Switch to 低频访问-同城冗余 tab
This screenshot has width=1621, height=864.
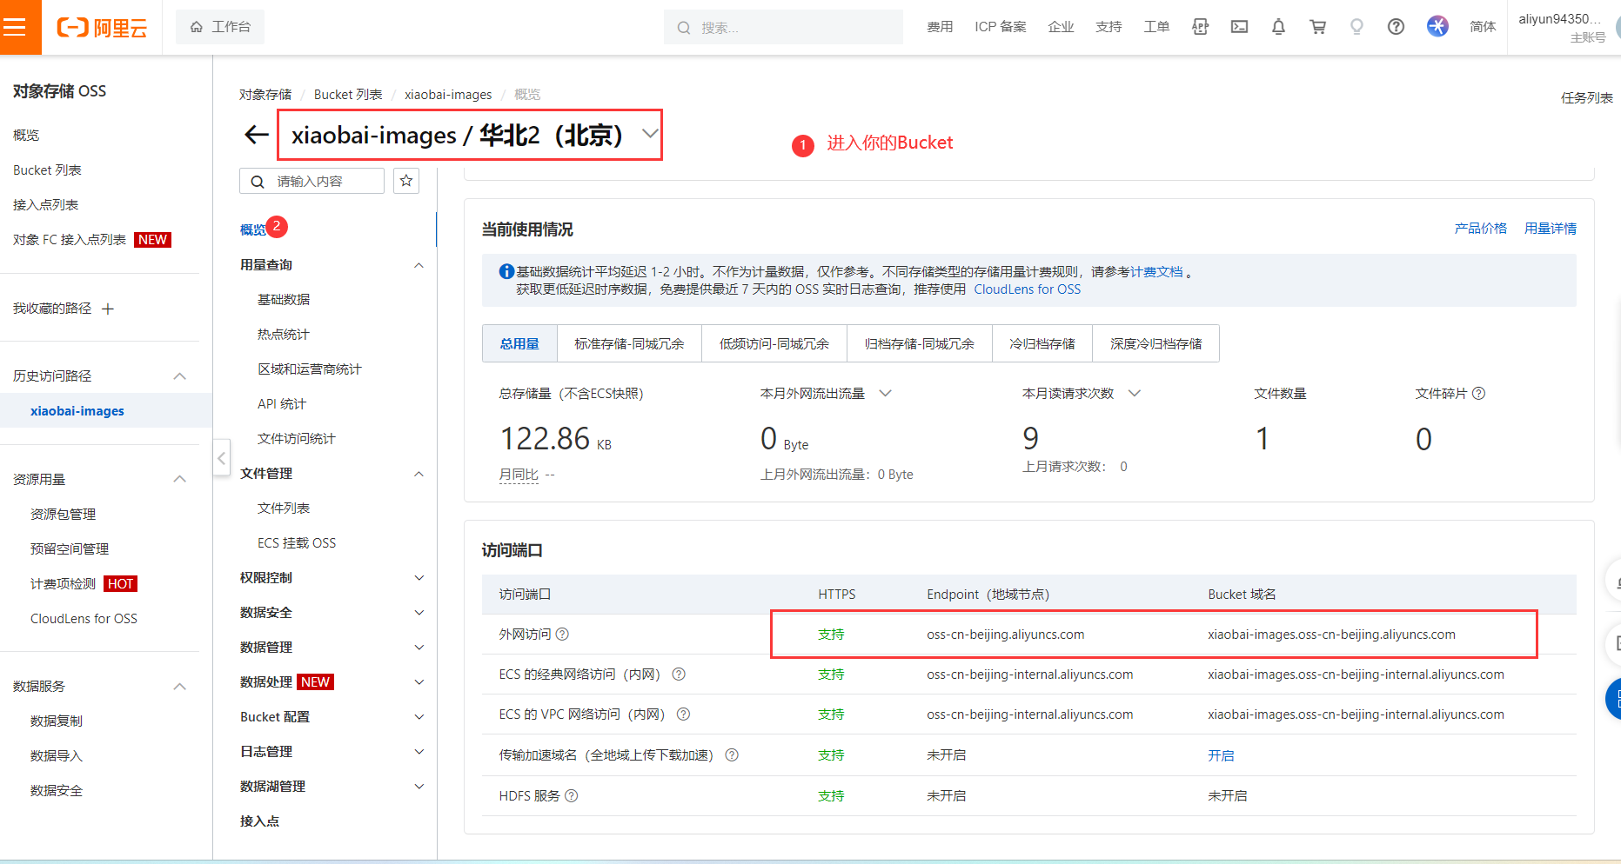point(774,343)
